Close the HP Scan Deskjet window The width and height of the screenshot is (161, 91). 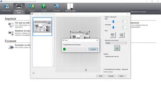(128, 14)
